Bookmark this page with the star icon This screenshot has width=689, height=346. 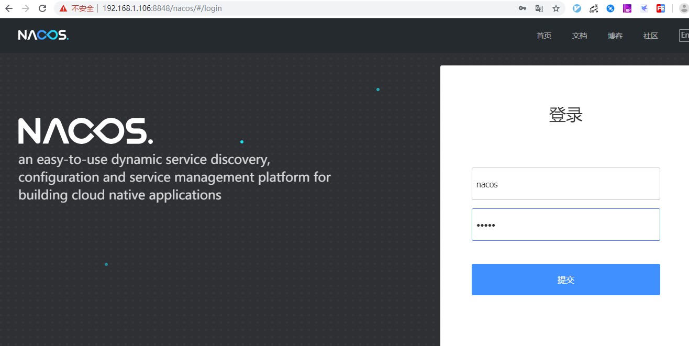[x=556, y=8]
